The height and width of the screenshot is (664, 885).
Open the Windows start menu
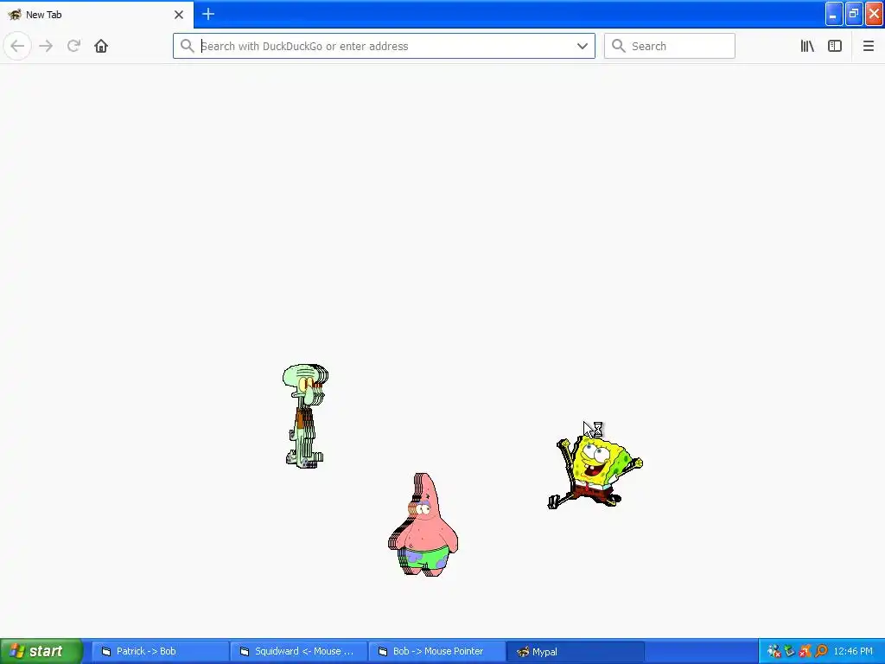[41, 651]
